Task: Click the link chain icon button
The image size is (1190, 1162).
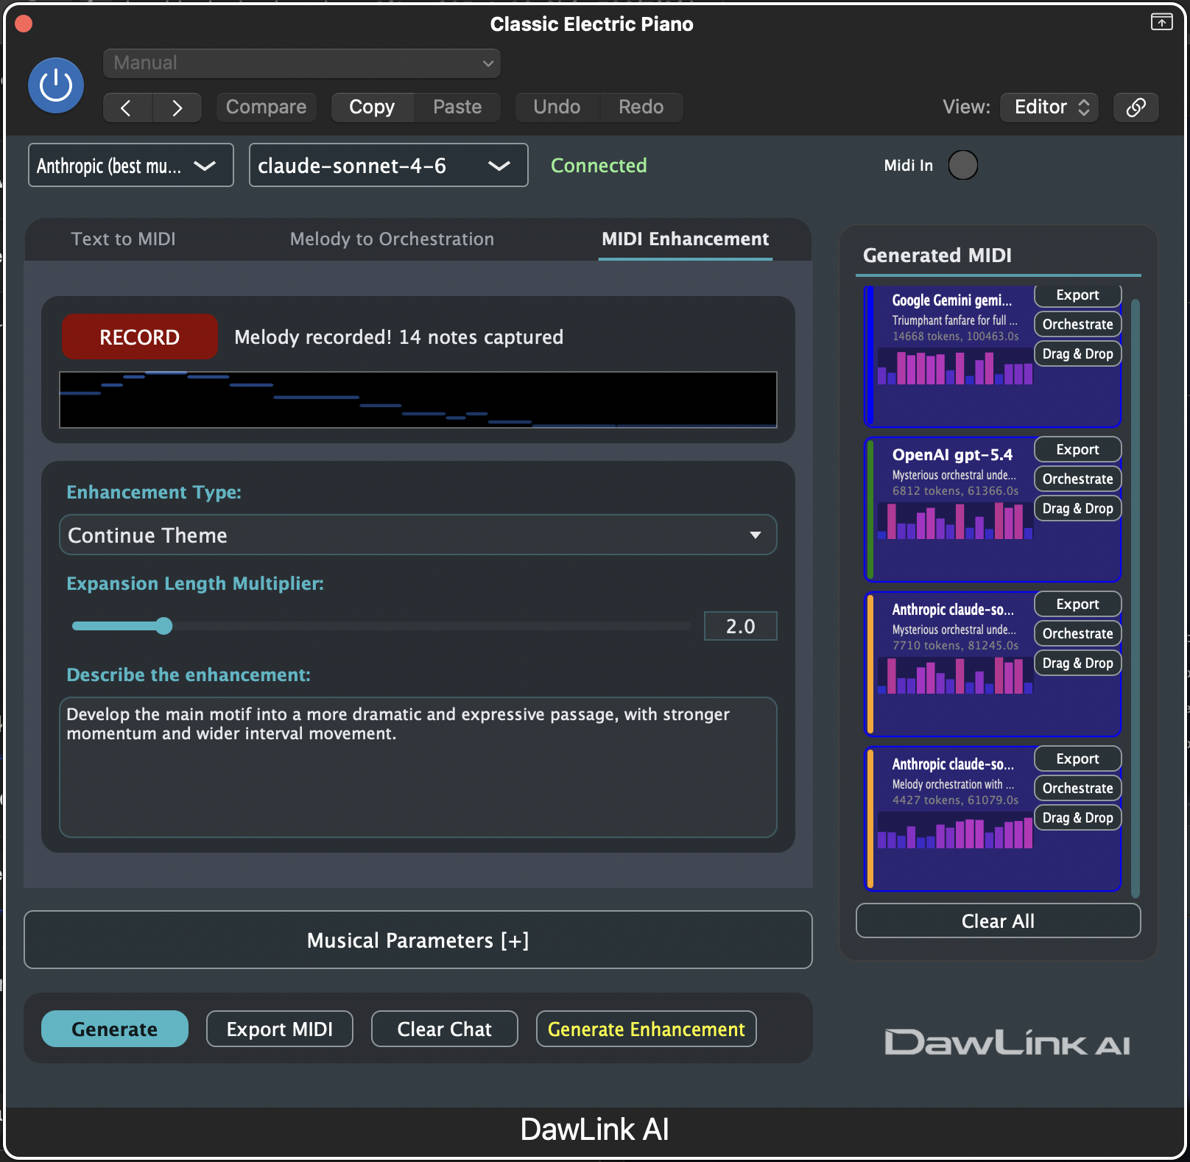Action: 1136,108
